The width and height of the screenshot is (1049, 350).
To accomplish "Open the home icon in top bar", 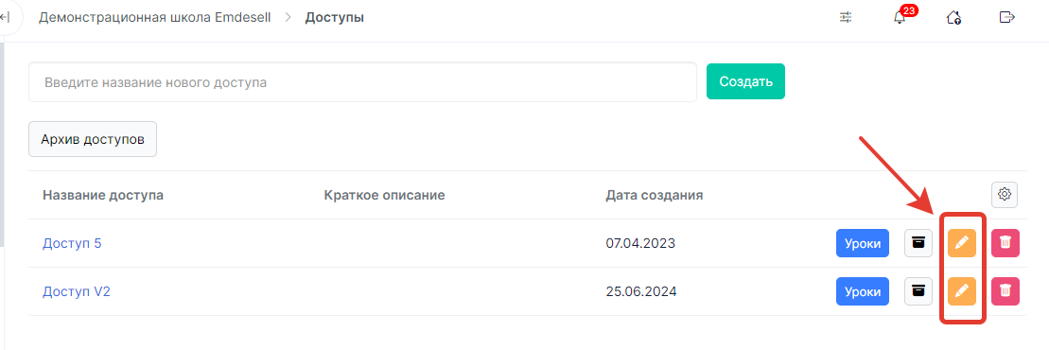I will point(953,17).
